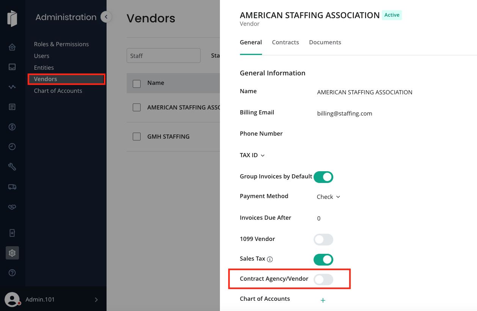This screenshot has width=477, height=311.
Task: Click the Active status badge
Action: tap(392, 15)
